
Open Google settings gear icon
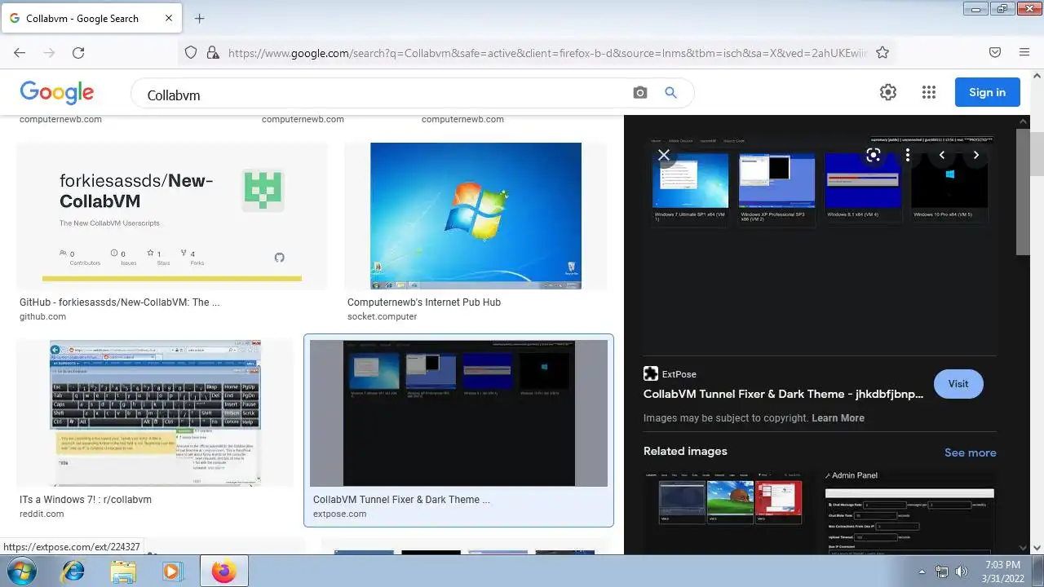tap(888, 93)
